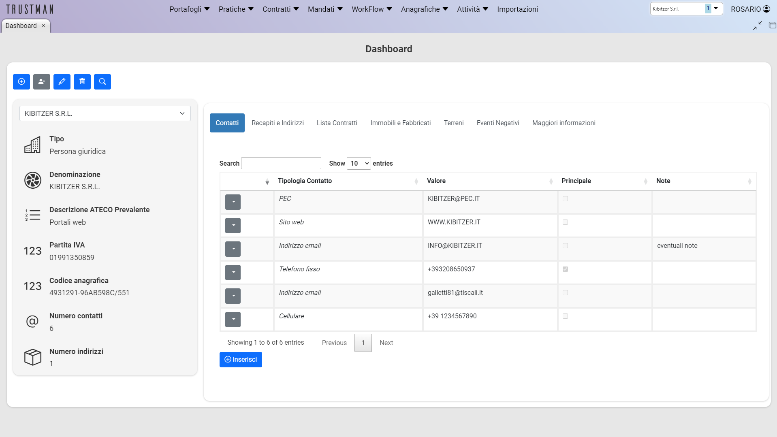The height and width of the screenshot is (437, 777).
Task: Click the trash delete toolbar icon
Action: click(x=82, y=82)
